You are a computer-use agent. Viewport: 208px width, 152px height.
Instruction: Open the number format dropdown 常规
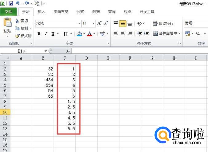pos(196,23)
